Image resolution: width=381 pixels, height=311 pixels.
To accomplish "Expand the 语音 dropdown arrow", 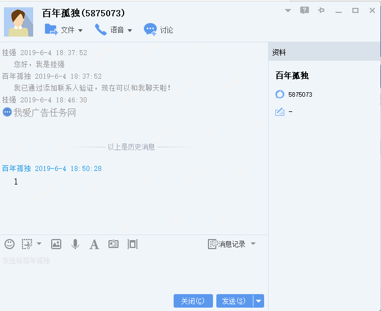I will coord(130,30).
